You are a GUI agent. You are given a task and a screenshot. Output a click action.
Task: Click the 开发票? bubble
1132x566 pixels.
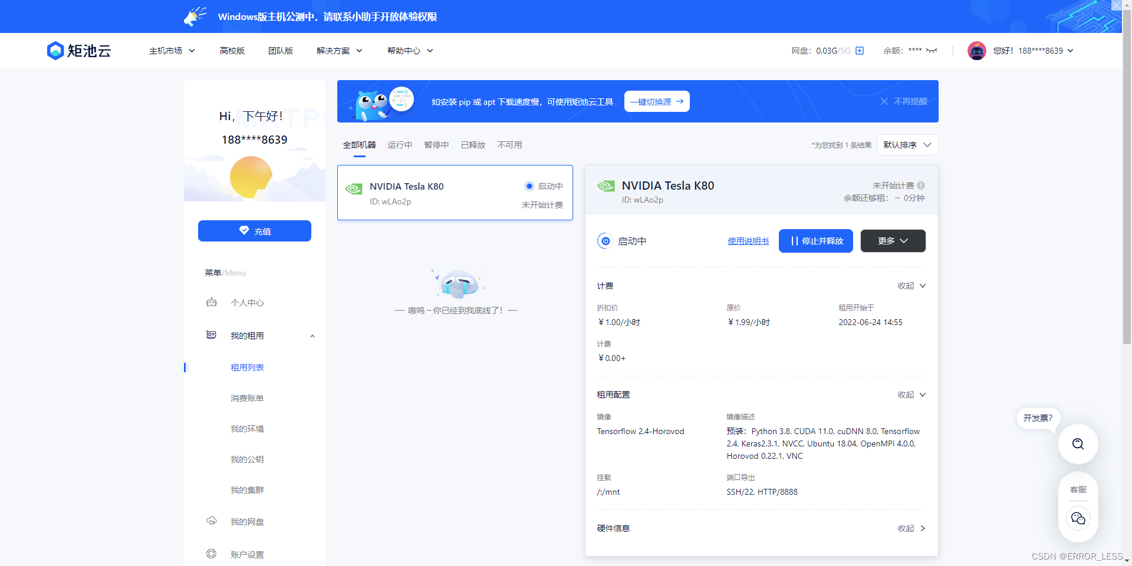(1038, 418)
